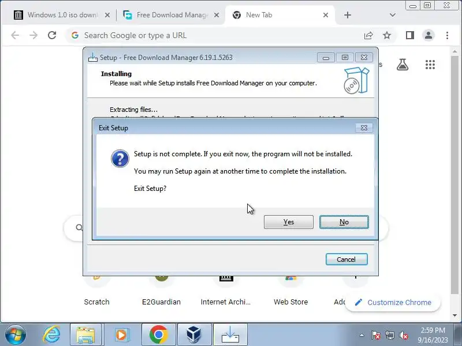Image resolution: width=462 pixels, height=346 pixels.
Task: Open a new browser tab
Action: click(348, 15)
